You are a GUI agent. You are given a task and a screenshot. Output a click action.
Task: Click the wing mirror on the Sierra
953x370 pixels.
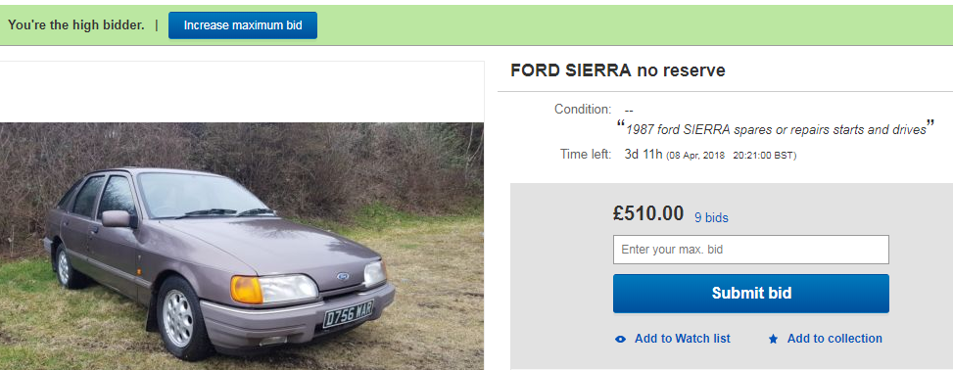(x=117, y=218)
